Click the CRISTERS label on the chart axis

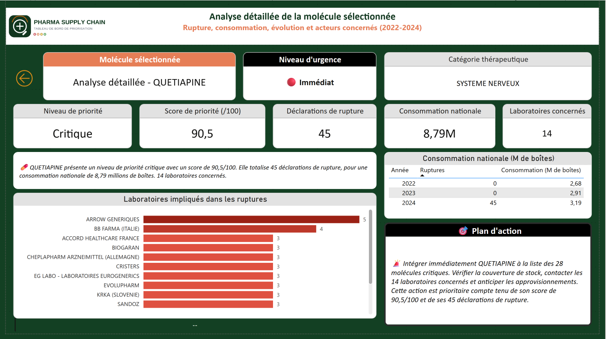click(x=128, y=266)
